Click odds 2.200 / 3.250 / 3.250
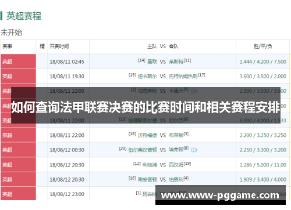The height and width of the screenshot is (210, 291). (263, 135)
